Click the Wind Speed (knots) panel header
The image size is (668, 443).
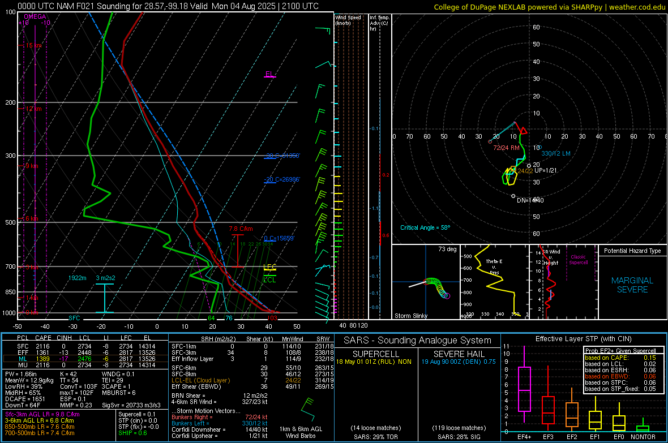tap(348, 20)
